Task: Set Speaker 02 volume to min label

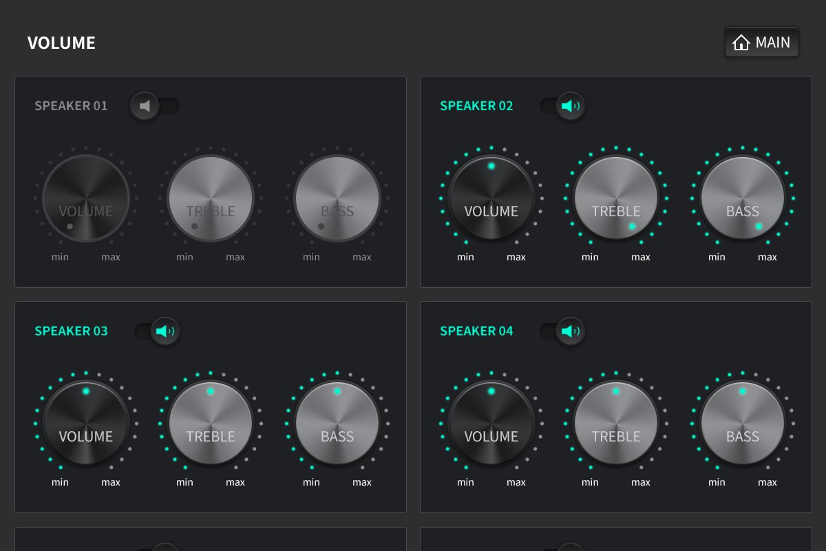Action: [x=466, y=257]
